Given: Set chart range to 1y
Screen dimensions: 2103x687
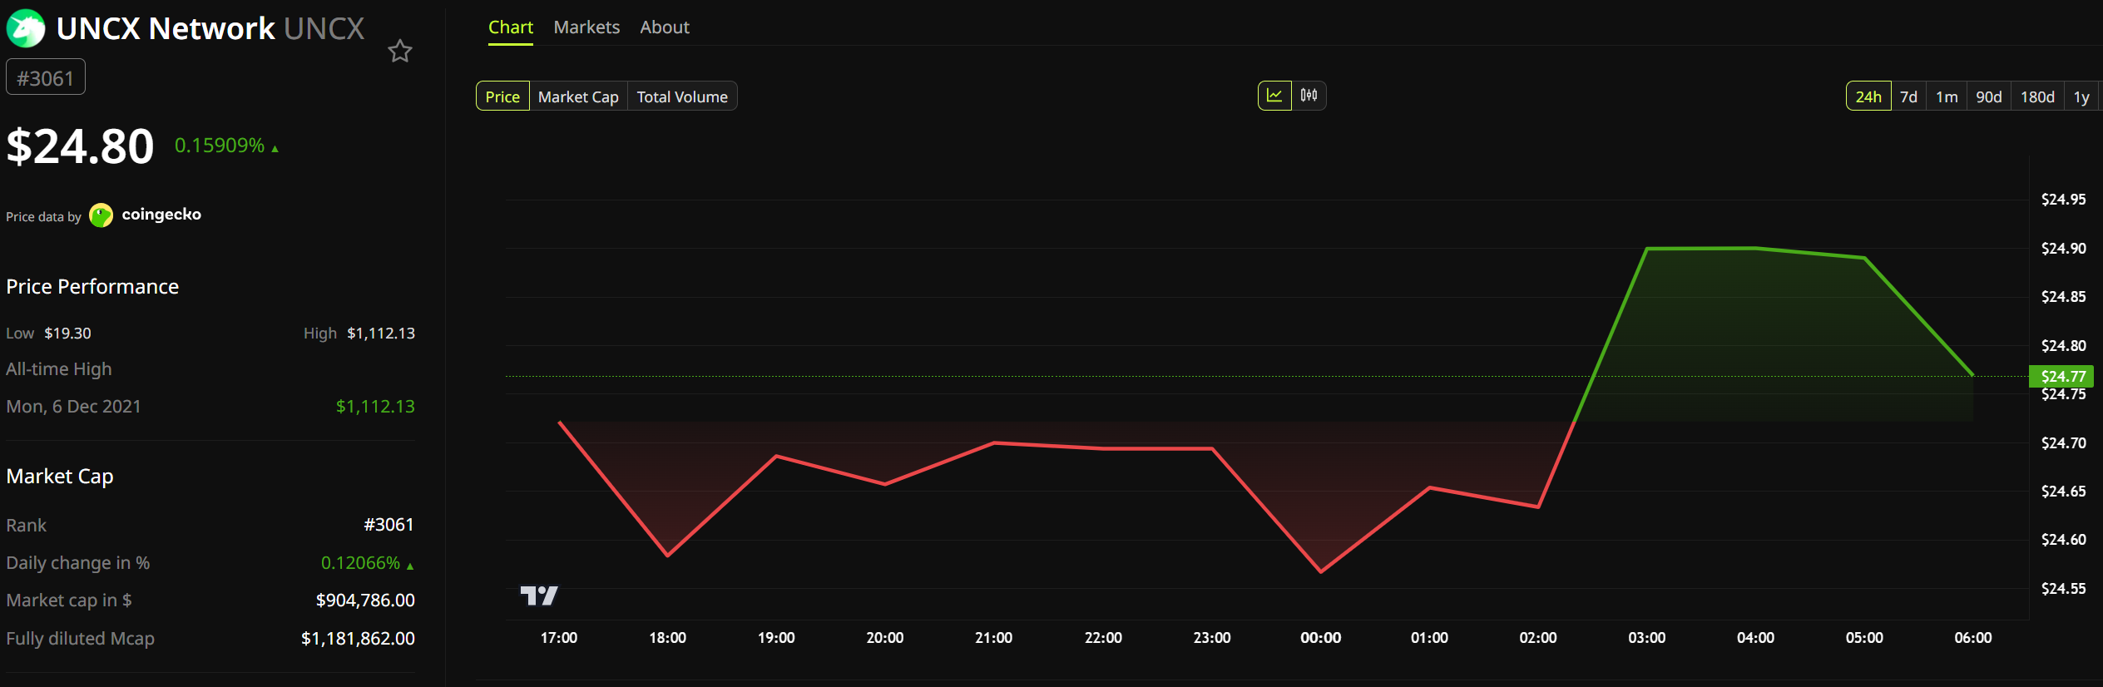Looking at the screenshot, I should [2081, 96].
